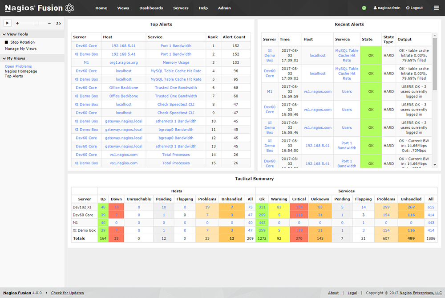This screenshot has width=445, height=298.
Task: Open the Servers menu
Action: (x=181, y=8)
